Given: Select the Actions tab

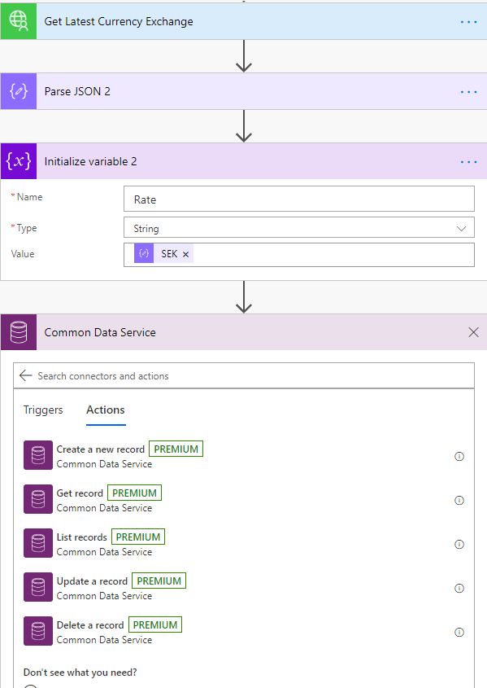Looking at the screenshot, I should point(106,410).
